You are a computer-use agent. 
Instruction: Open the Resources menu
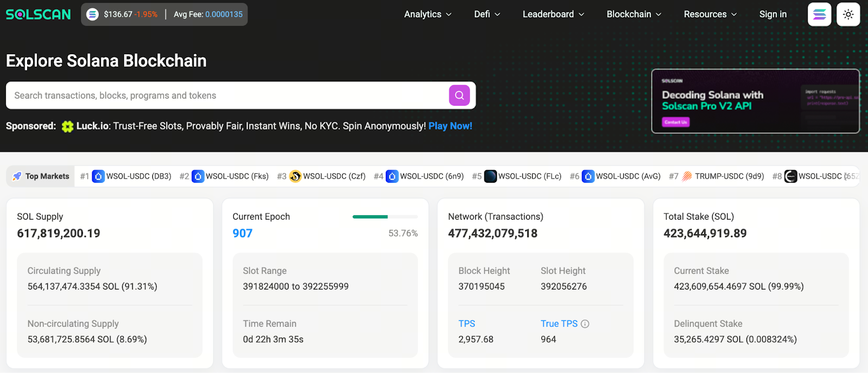click(710, 15)
